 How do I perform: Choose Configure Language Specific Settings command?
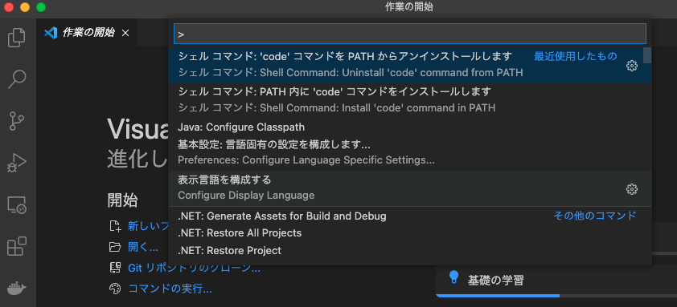click(410, 152)
